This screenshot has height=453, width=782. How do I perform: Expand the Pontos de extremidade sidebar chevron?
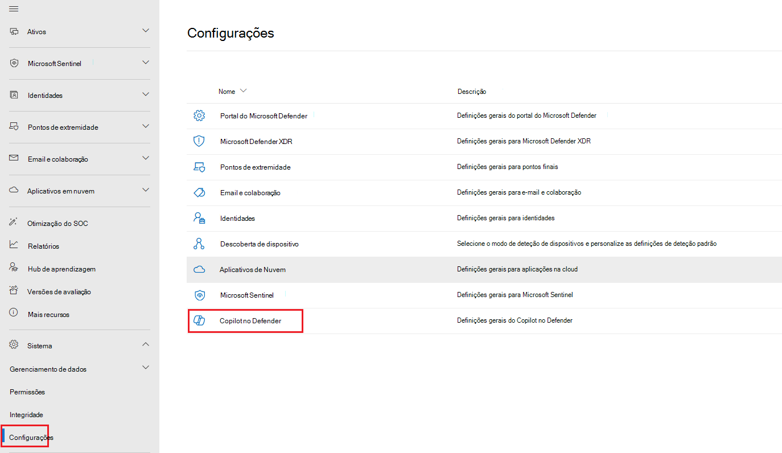[x=146, y=126]
